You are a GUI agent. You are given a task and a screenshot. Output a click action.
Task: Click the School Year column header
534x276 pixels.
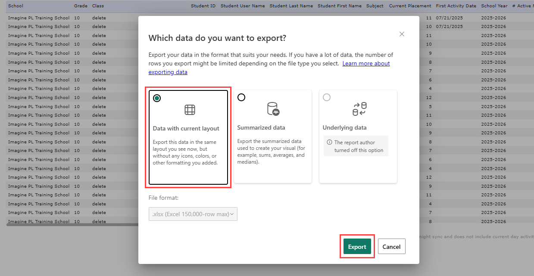pyautogui.click(x=494, y=6)
